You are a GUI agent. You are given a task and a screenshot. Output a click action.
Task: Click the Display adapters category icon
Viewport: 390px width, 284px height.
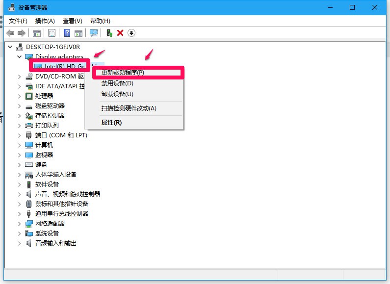[29, 57]
